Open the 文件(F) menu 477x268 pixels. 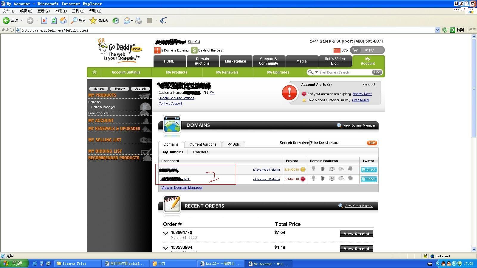9,11
